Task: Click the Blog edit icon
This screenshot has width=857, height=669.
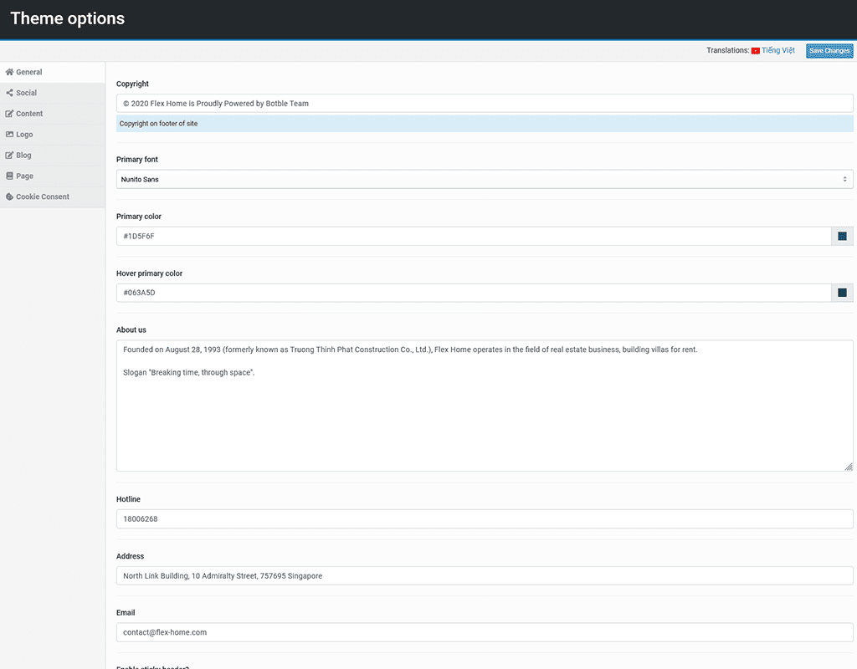Action: pyautogui.click(x=9, y=156)
